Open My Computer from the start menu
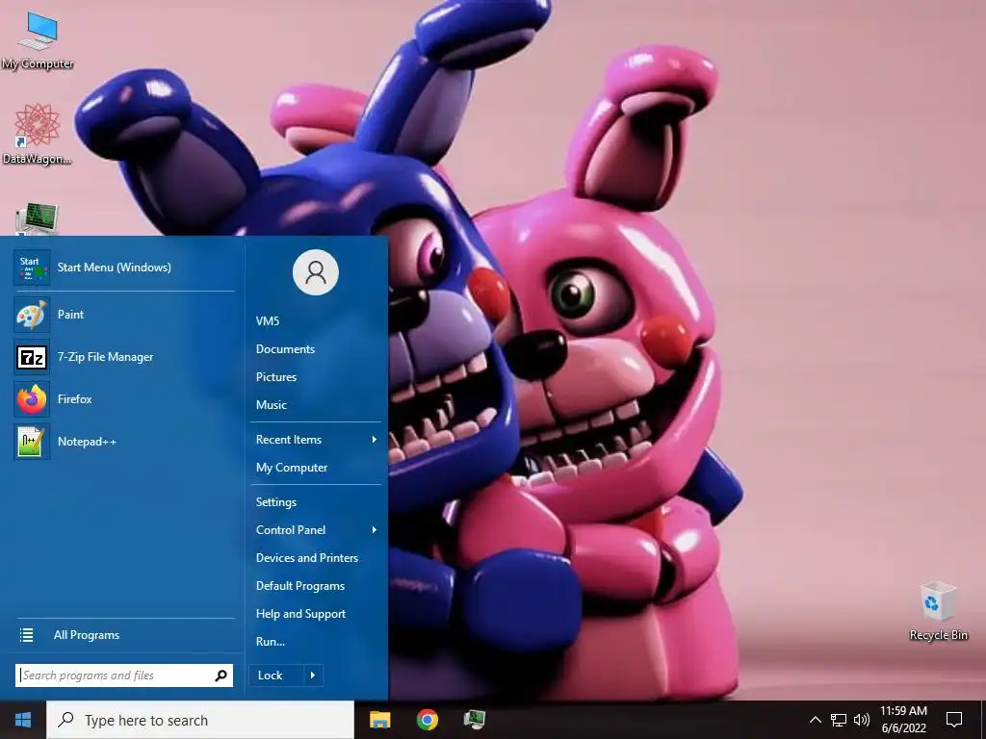This screenshot has height=739, width=986. point(316,468)
